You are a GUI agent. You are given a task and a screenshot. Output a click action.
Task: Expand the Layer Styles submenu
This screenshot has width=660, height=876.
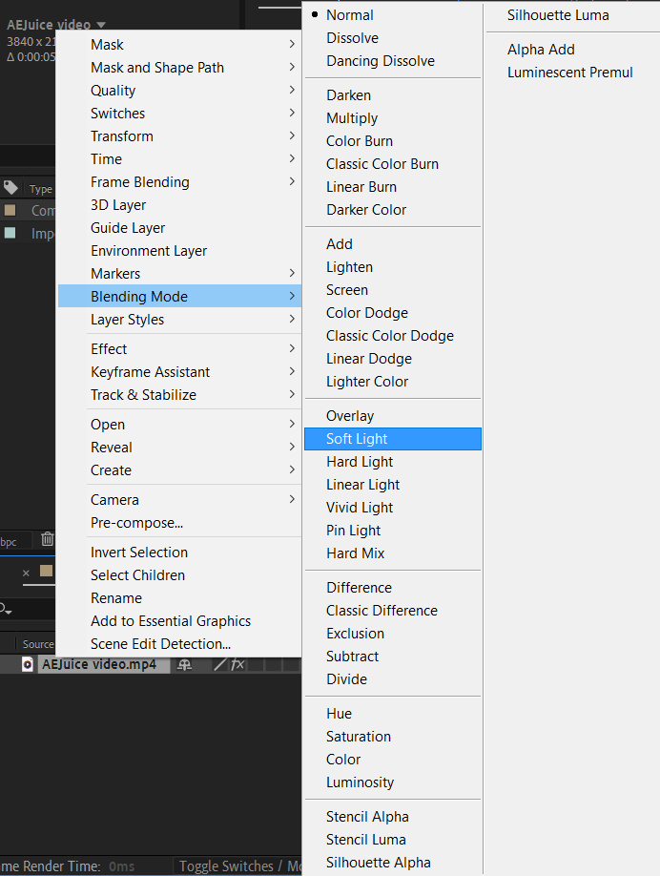[x=179, y=320]
